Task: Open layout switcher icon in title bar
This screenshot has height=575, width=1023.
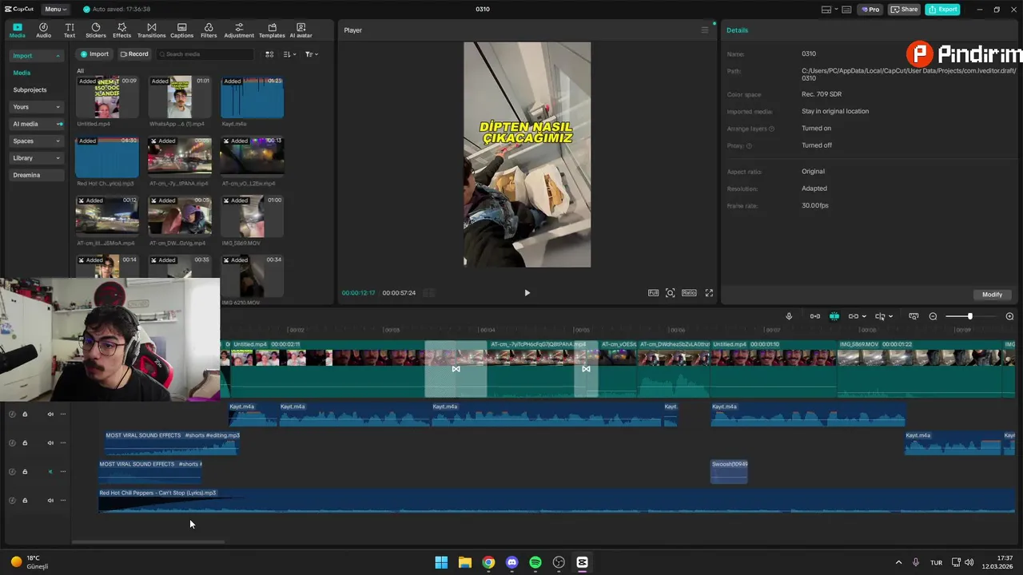Action: pos(826,10)
